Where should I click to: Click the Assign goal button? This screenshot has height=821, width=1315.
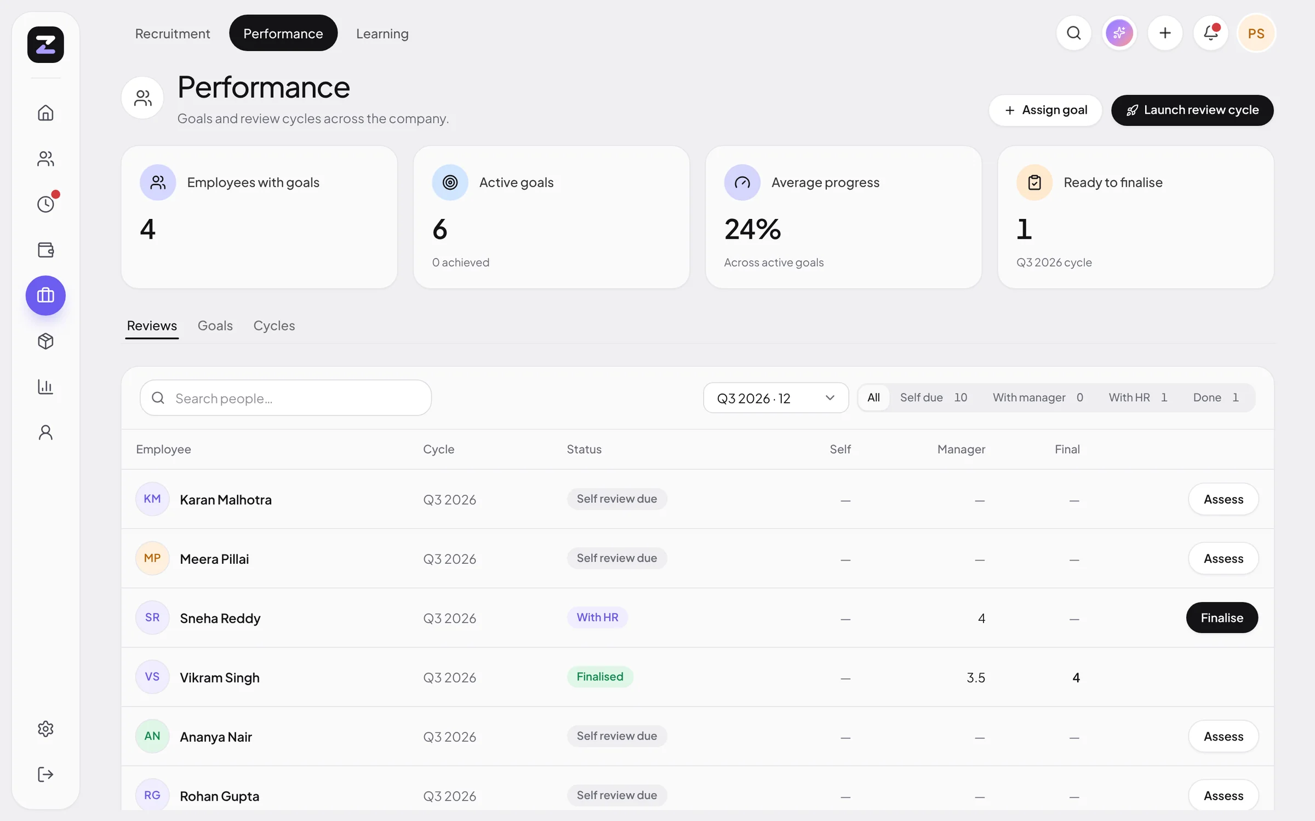[x=1045, y=110]
